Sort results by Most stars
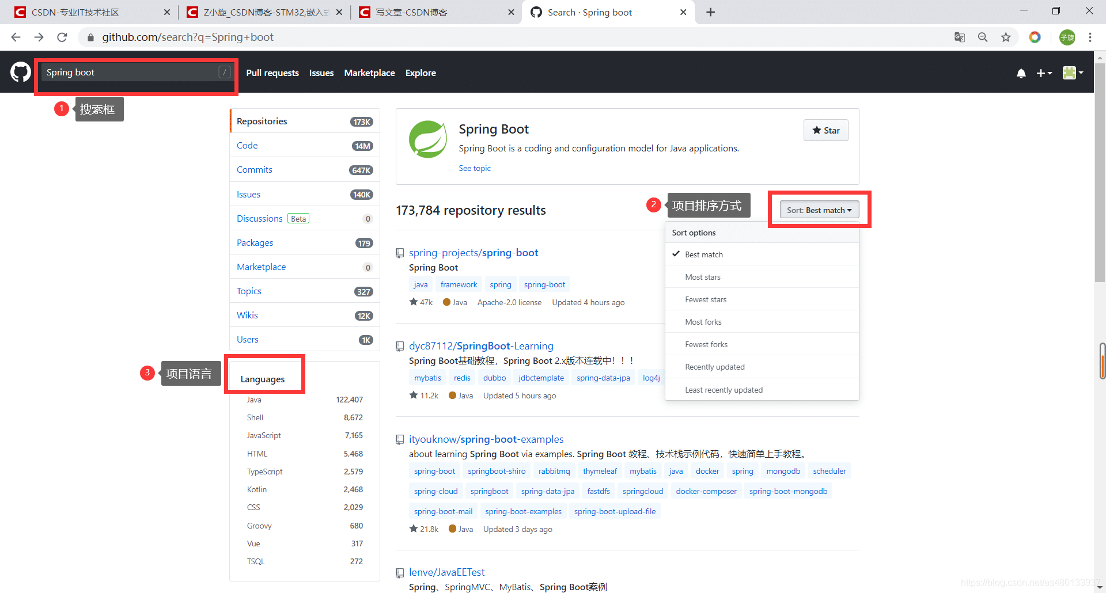 762,277
